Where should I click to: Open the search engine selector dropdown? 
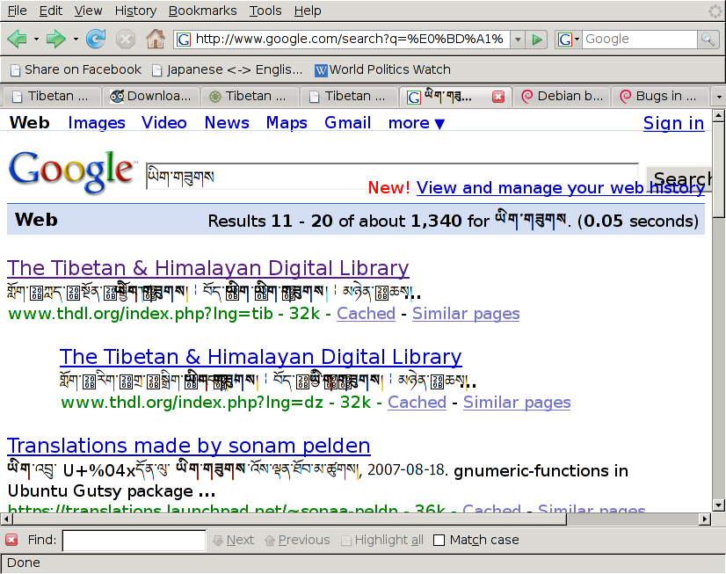pyautogui.click(x=569, y=40)
